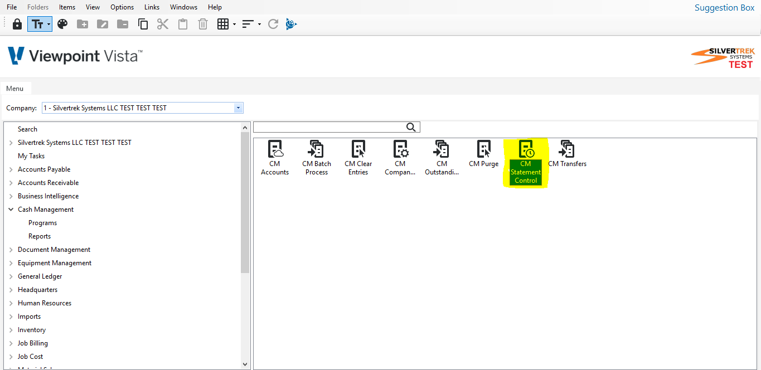Open the Windows menu

[184, 7]
